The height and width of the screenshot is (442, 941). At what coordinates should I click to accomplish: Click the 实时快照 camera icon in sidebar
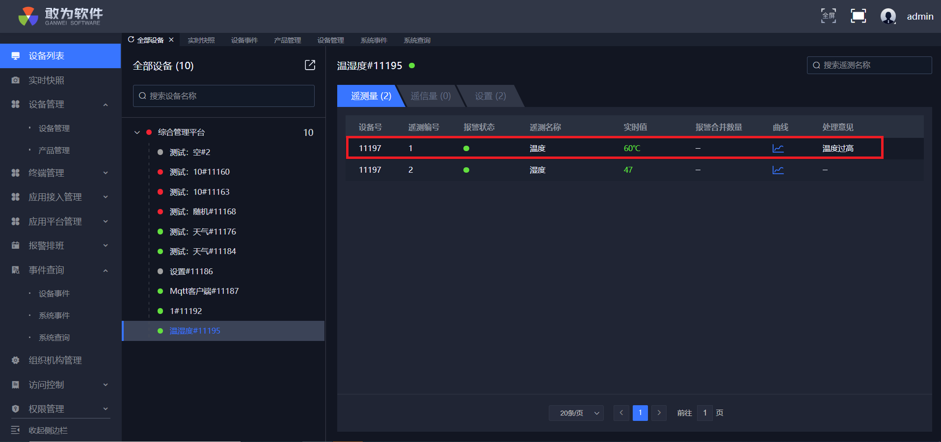coord(16,80)
